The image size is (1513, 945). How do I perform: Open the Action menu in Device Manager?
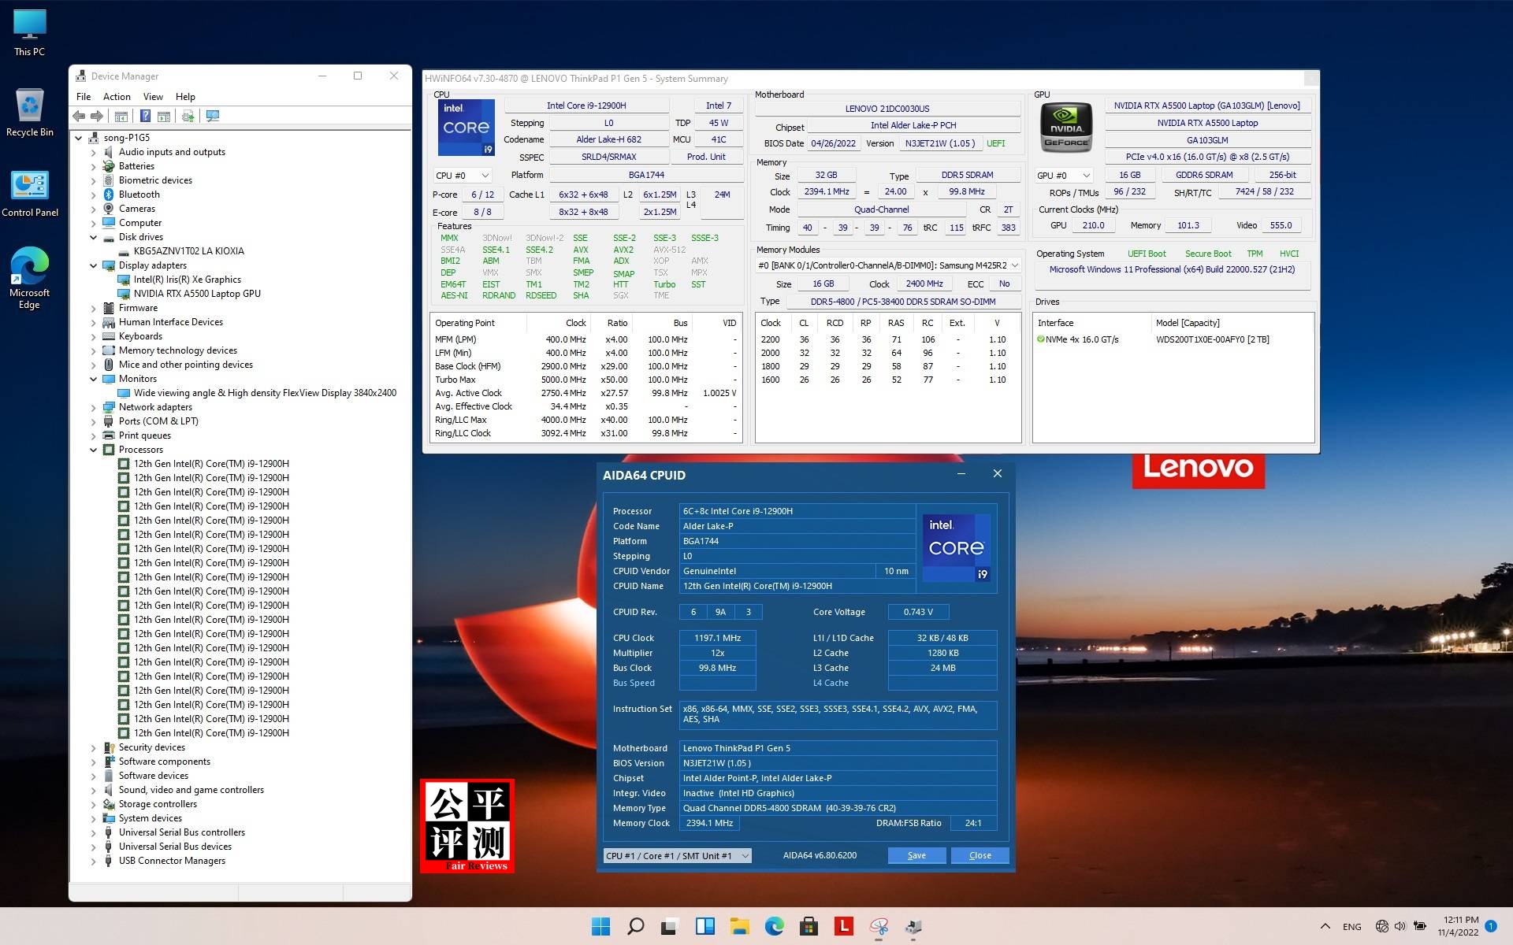tap(117, 96)
